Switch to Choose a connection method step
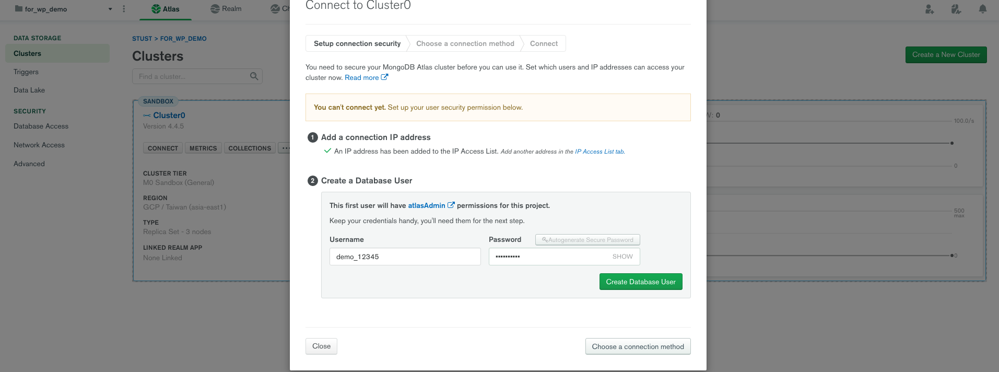 465,43
